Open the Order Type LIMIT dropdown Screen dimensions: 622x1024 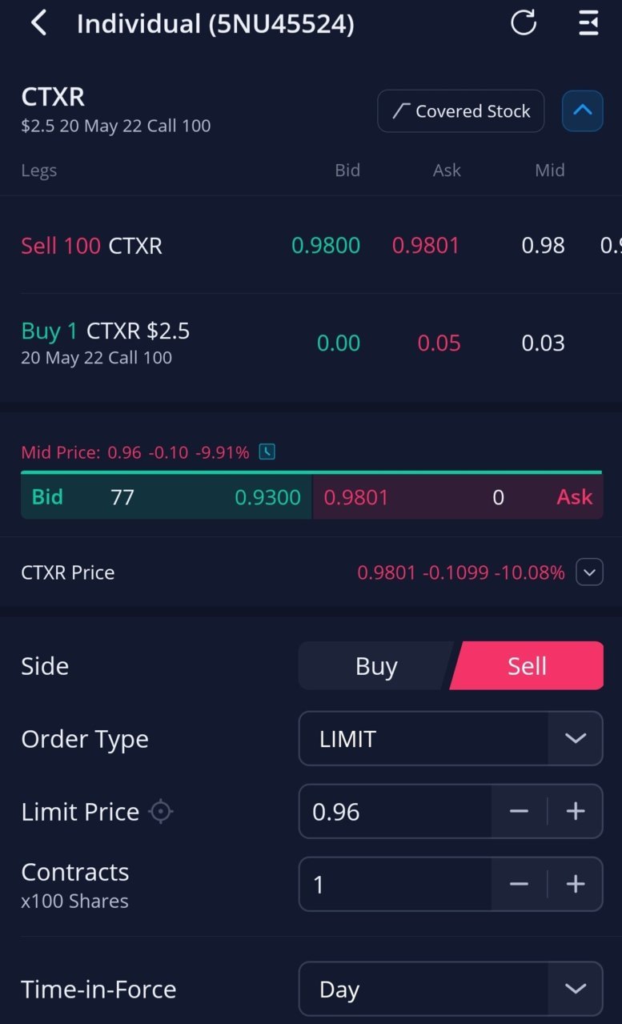451,738
